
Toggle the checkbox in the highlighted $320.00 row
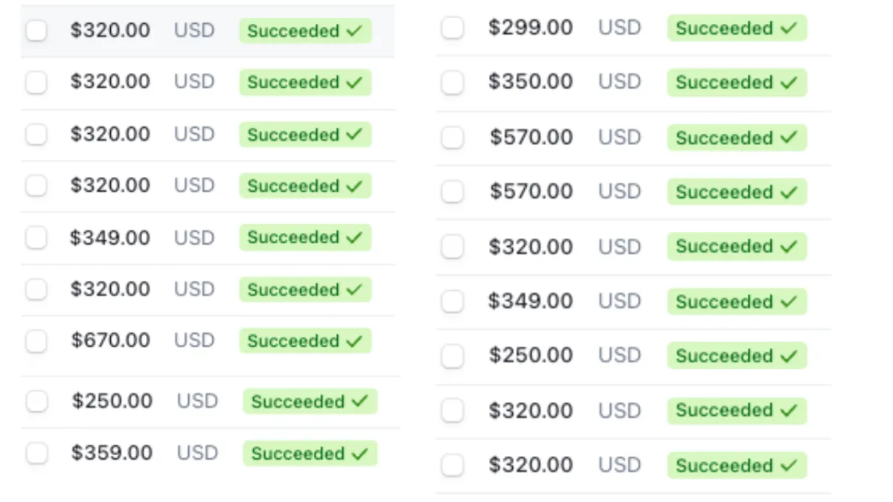[x=36, y=31]
